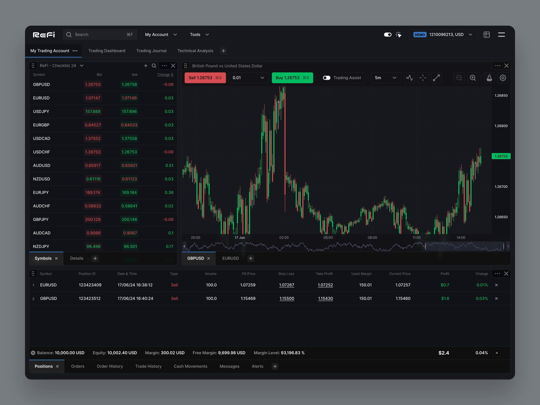Open watchlist panel more options
540x405 pixels.
click(x=164, y=66)
